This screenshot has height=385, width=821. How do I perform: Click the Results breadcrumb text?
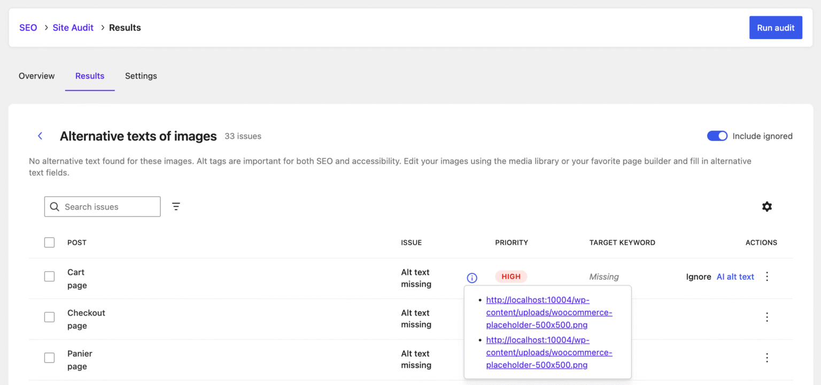pyautogui.click(x=125, y=28)
